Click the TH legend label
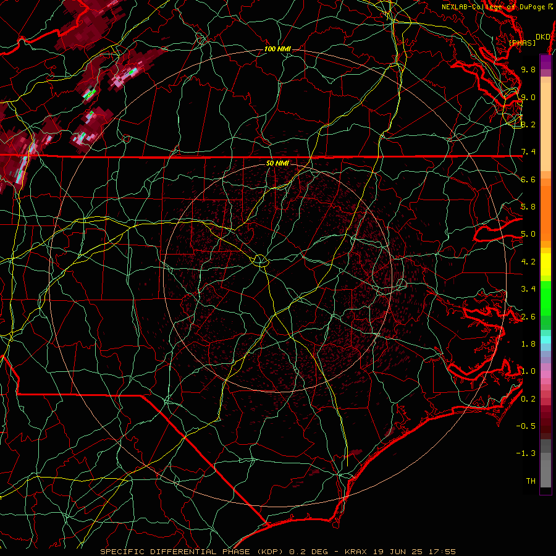Viewport: 556px width, 556px height. point(531,481)
